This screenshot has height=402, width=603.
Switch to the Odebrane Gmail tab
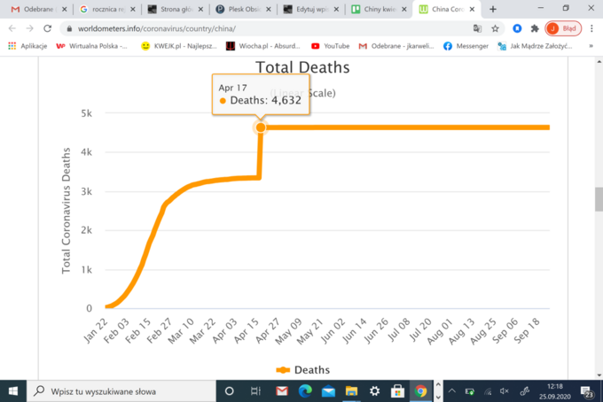coord(35,9)
